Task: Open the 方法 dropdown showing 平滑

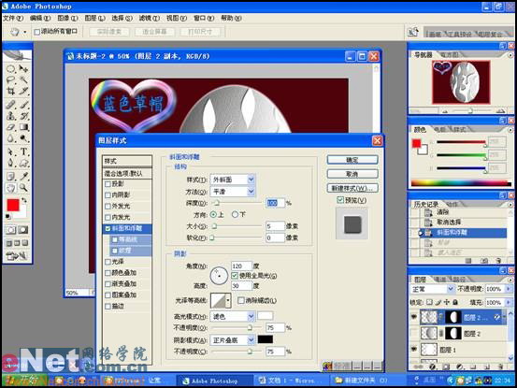Action: click(x=233, y=192)
